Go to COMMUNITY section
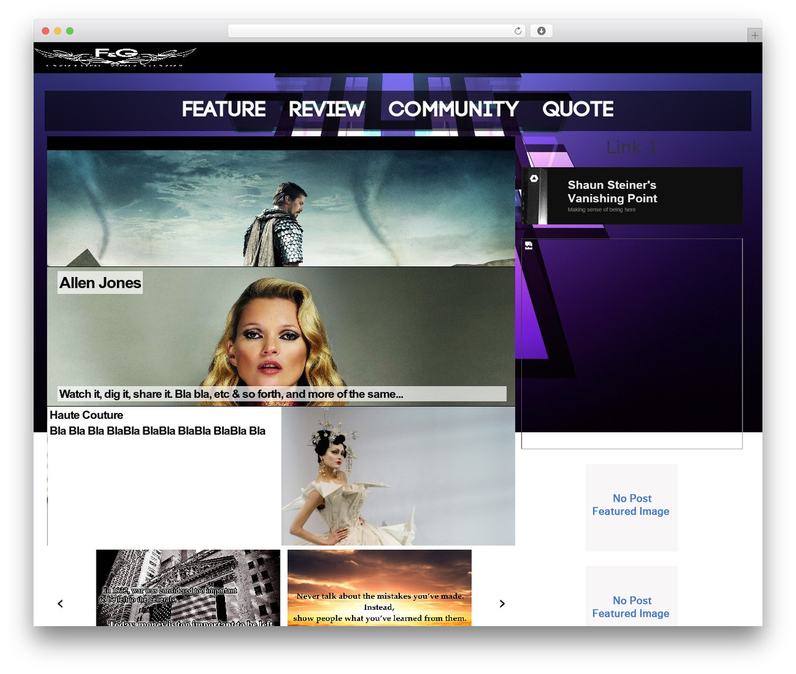The image size is (796, 674). [453, 109]
